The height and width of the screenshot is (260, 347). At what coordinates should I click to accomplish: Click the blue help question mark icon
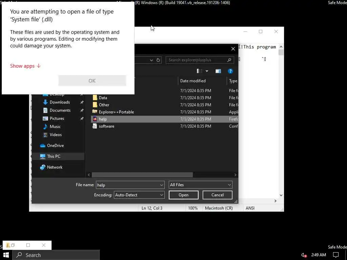(x=230, y=71)
